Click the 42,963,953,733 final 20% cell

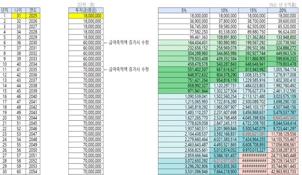pyautogui.click(x=283, y=172)
